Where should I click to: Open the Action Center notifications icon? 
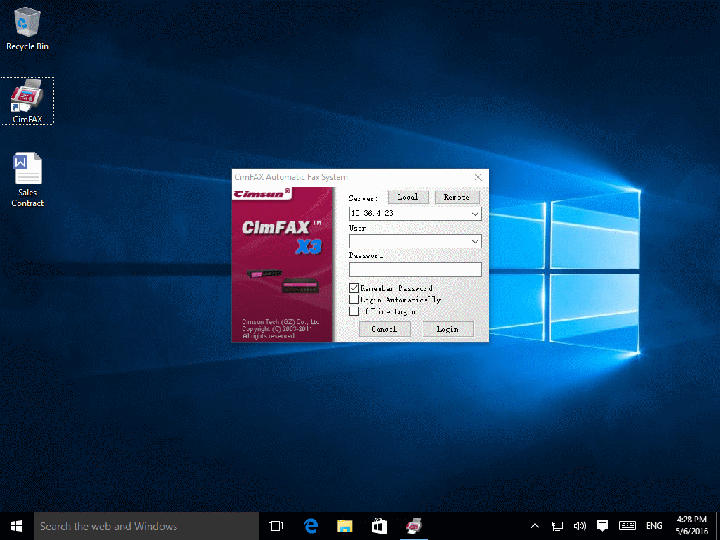coord(603,526)
